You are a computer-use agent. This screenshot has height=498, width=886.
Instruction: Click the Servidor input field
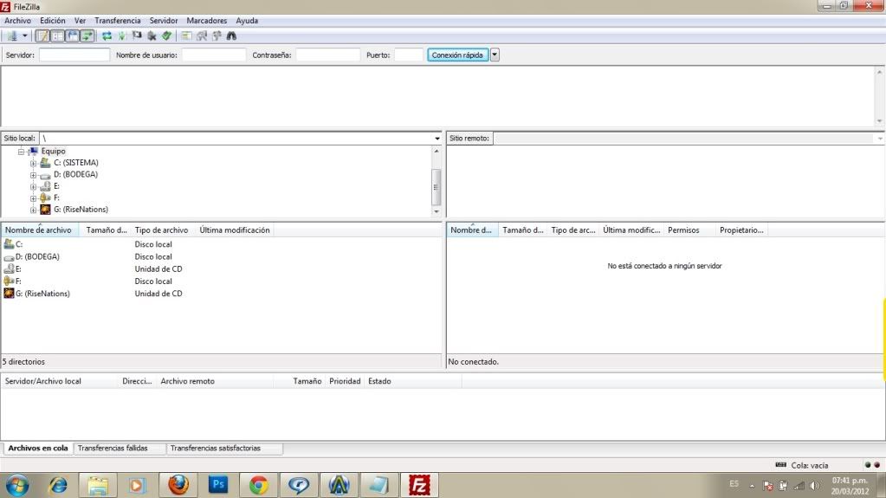[74, 55]
